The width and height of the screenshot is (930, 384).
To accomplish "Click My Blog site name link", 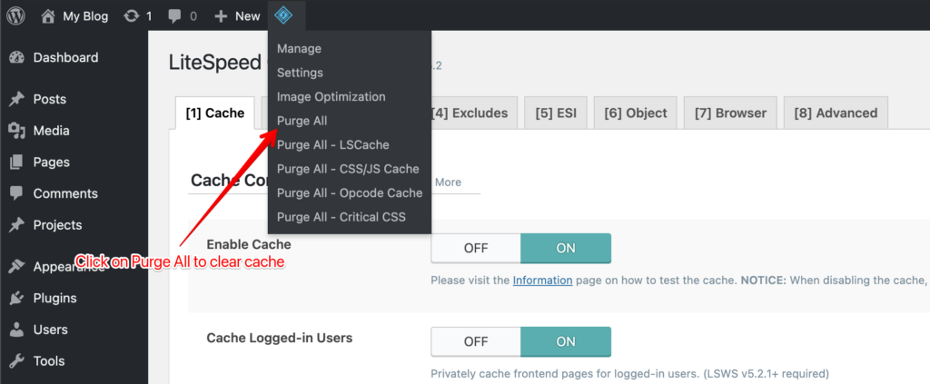I will [85, 16].
